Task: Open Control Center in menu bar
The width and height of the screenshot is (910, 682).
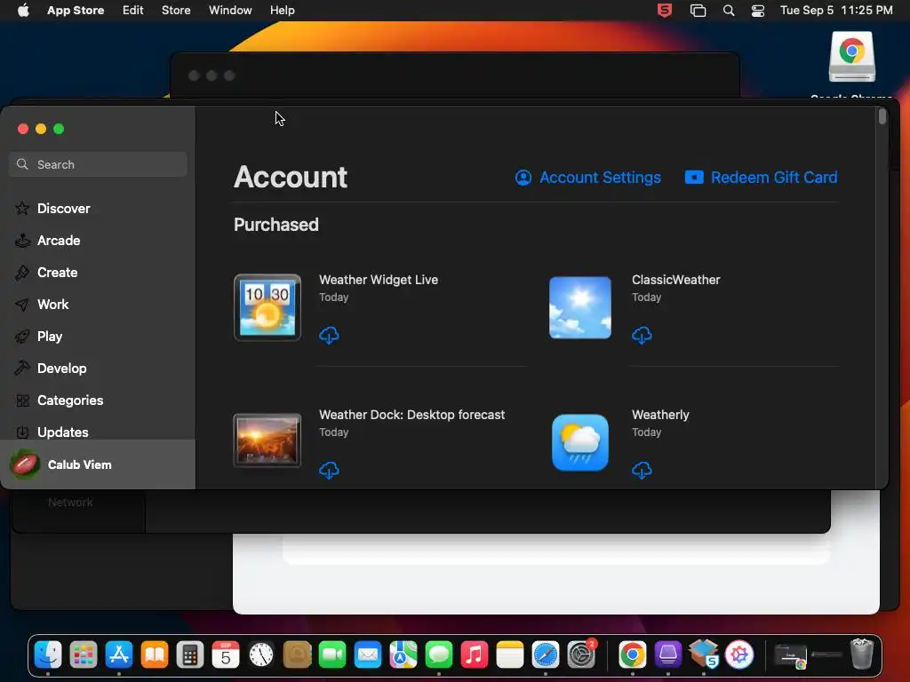Action: pyautogui.click(x=758, y=10)
